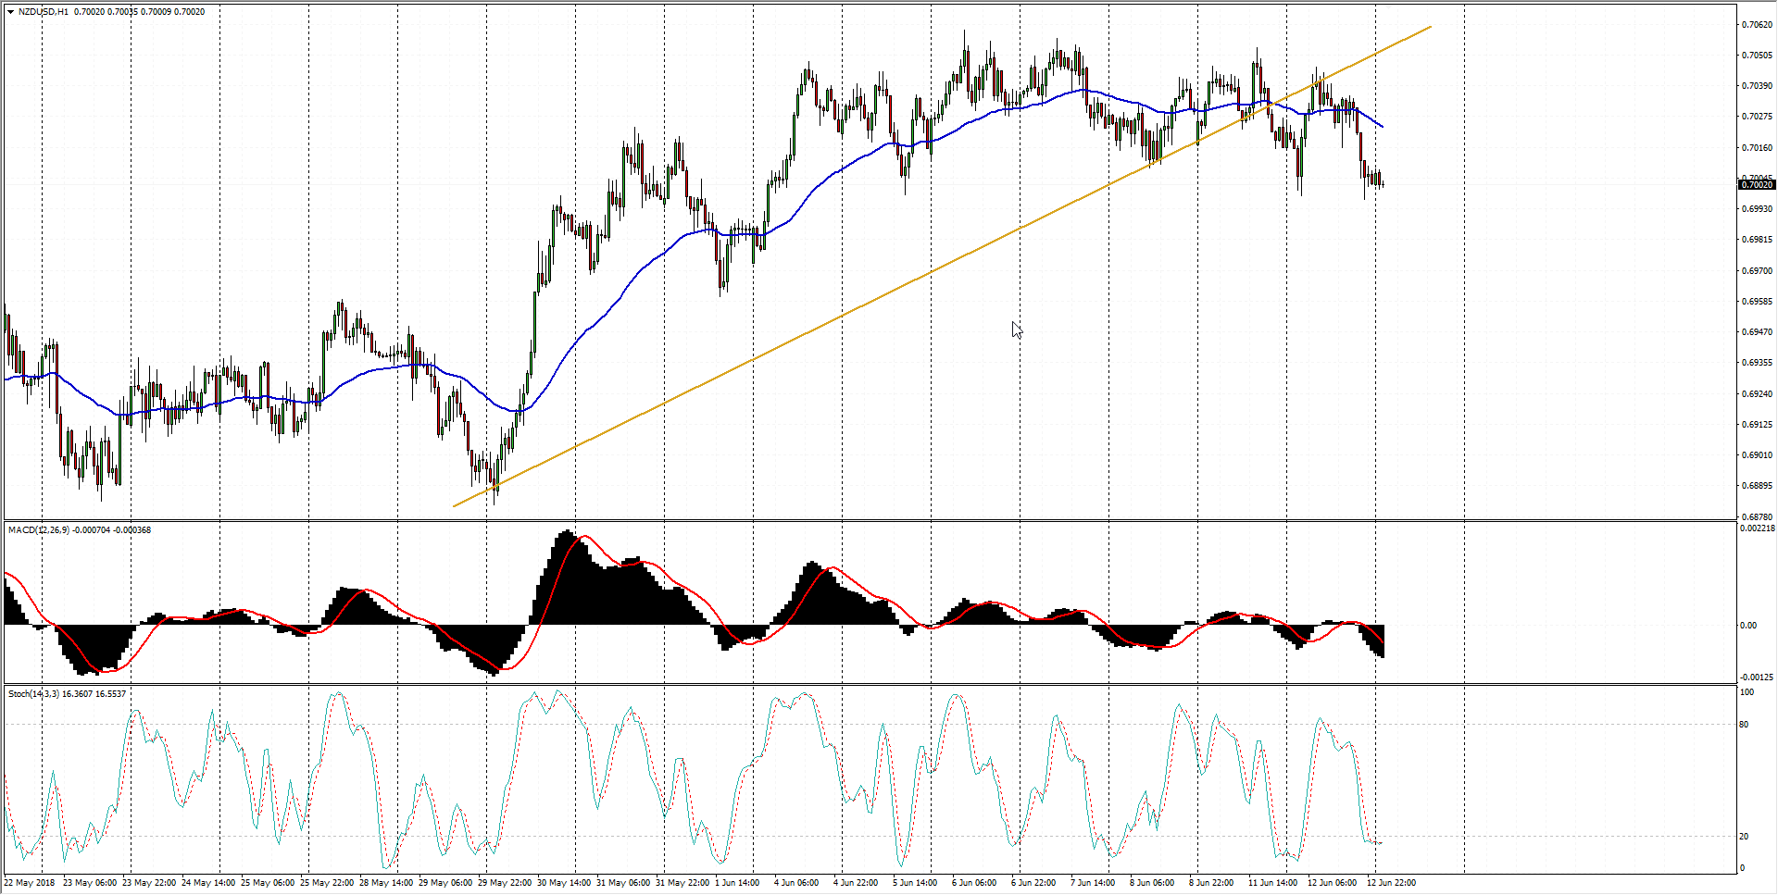Click the stochastic 80 level label
The width and height of the screenshot is (1778, 895).
coord(1745,725)
